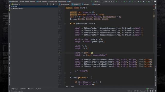Open the Android project view dropdown
Image resolution: width=165 pixels, height=92 pixels.
click(x=16, y=4)
